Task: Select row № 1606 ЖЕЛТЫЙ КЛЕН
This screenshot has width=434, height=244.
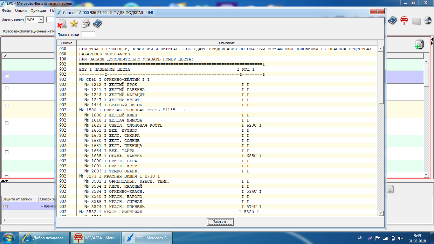Action: [217, 115]
